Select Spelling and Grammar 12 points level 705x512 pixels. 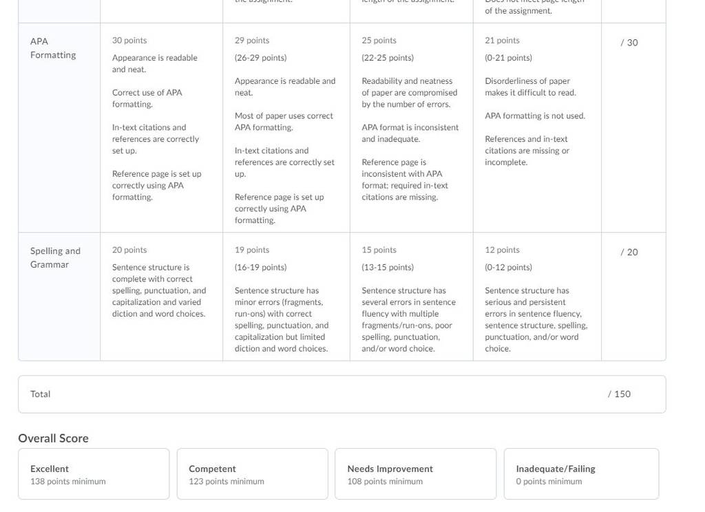[x=537, y=297]
